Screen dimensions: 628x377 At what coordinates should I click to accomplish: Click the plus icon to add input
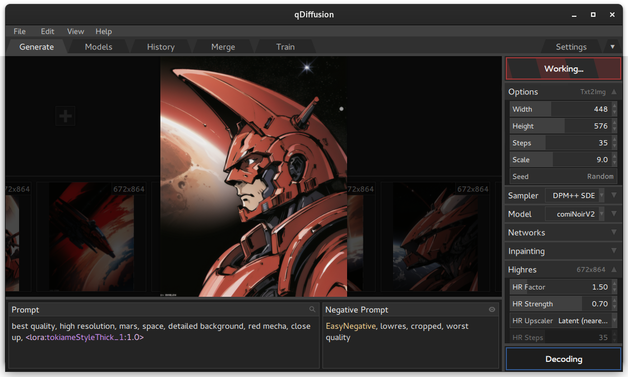click(65, 116)
